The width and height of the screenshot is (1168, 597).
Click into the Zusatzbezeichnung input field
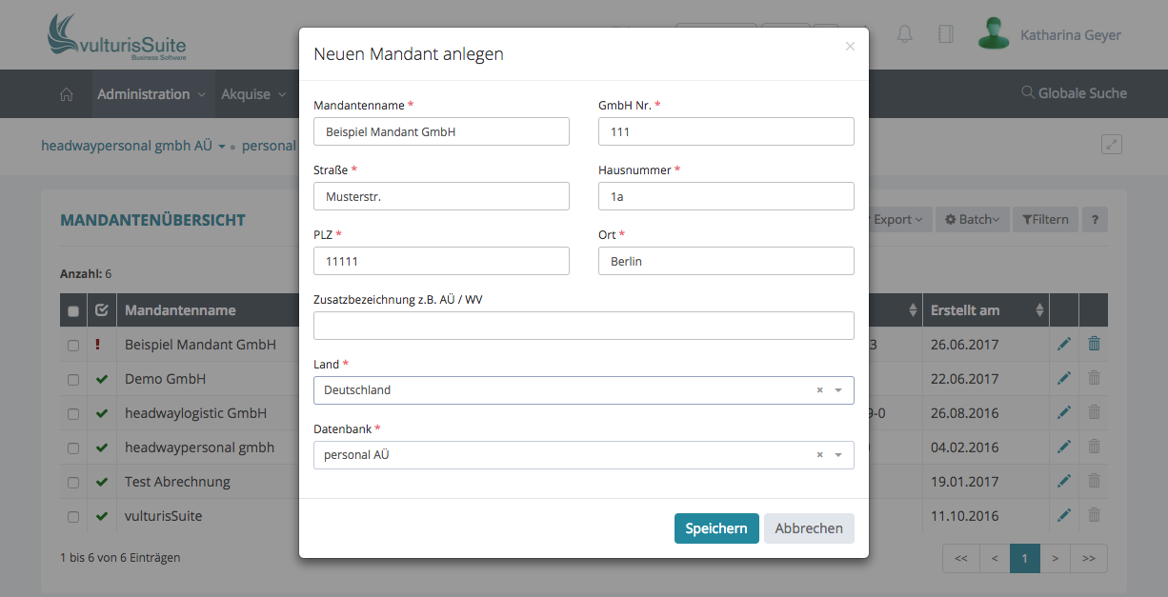(x=583, y=326)
